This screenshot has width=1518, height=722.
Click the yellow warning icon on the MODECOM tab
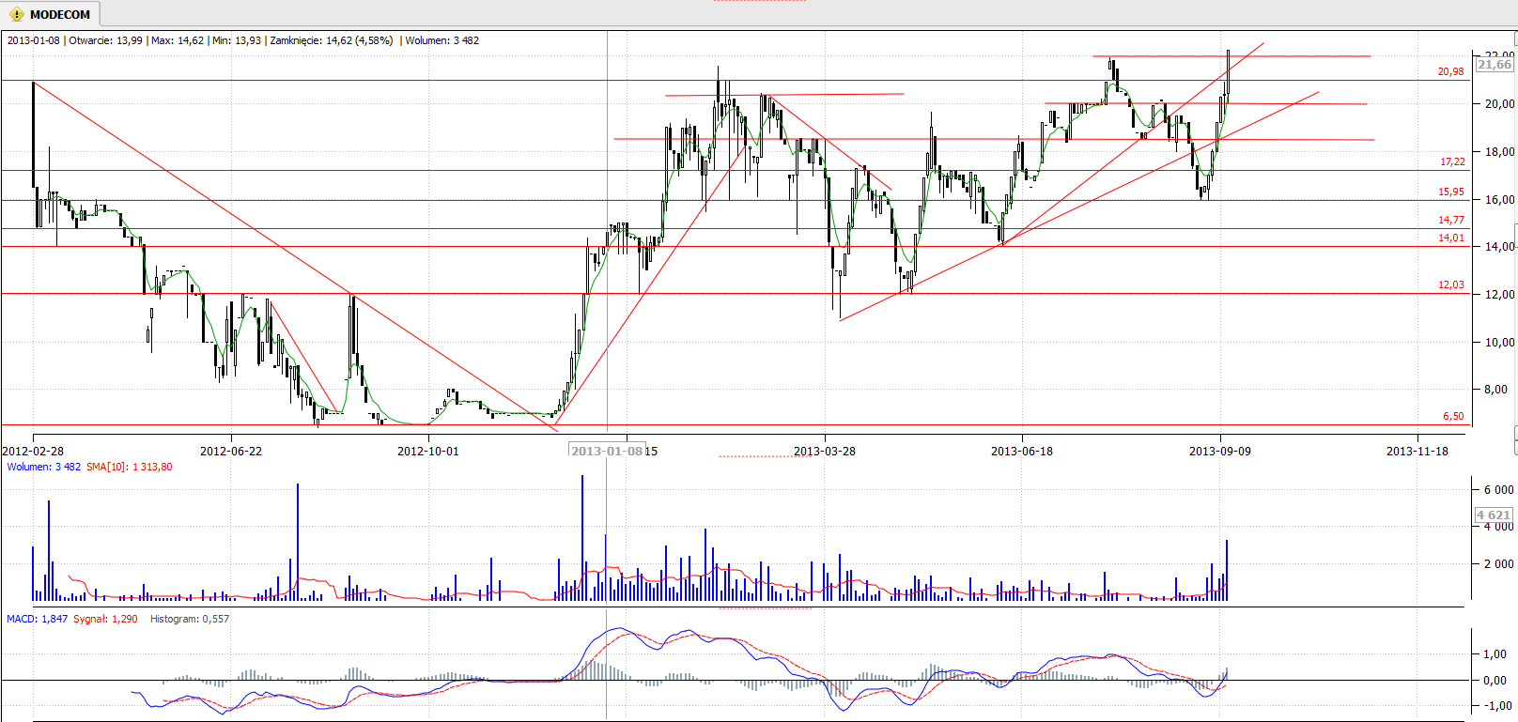(x=17, y=14)
